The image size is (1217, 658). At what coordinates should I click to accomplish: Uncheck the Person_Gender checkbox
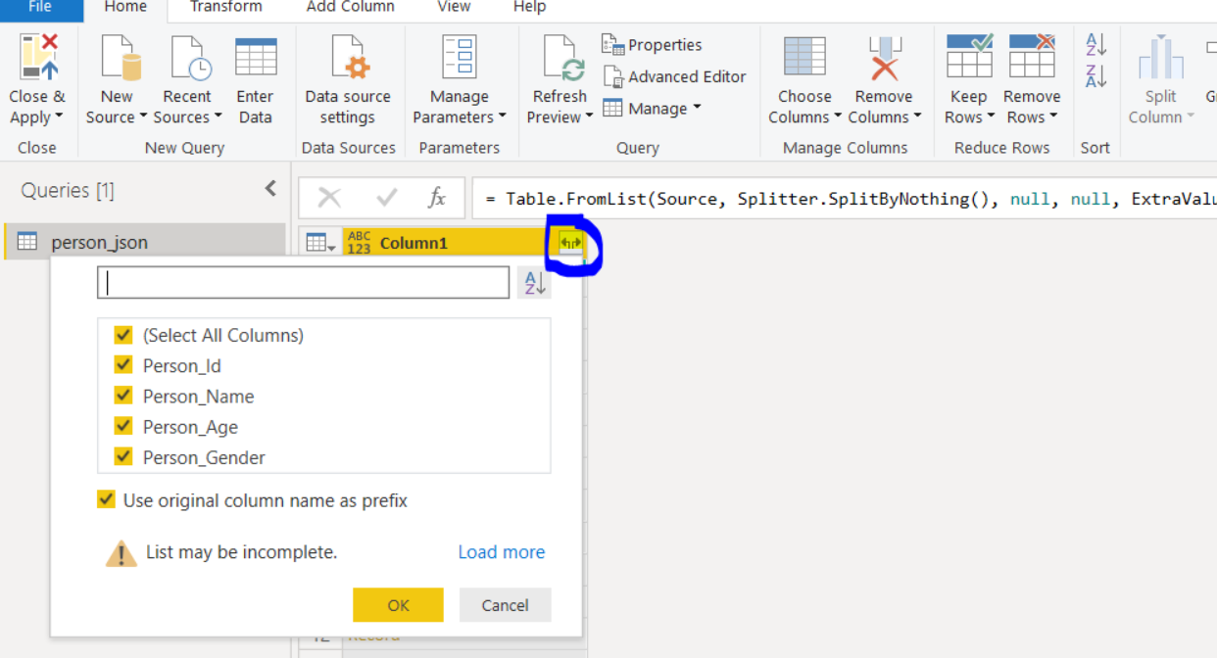pos(123,456)
